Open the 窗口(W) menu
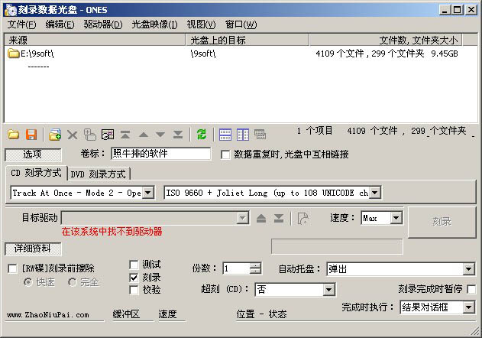This screenshot has width=482, height=338. [241, 24]
